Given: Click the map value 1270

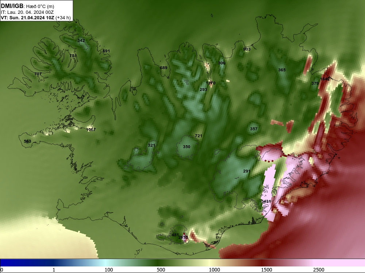Looking at the screenshot, I should (211, 83).
